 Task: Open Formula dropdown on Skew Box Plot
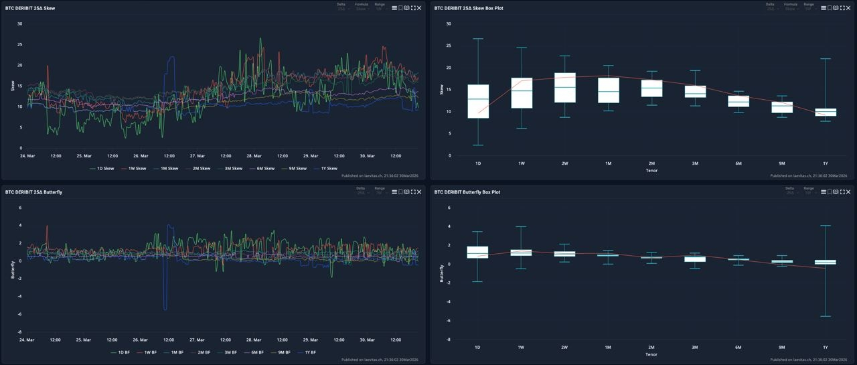pos(790,7)
